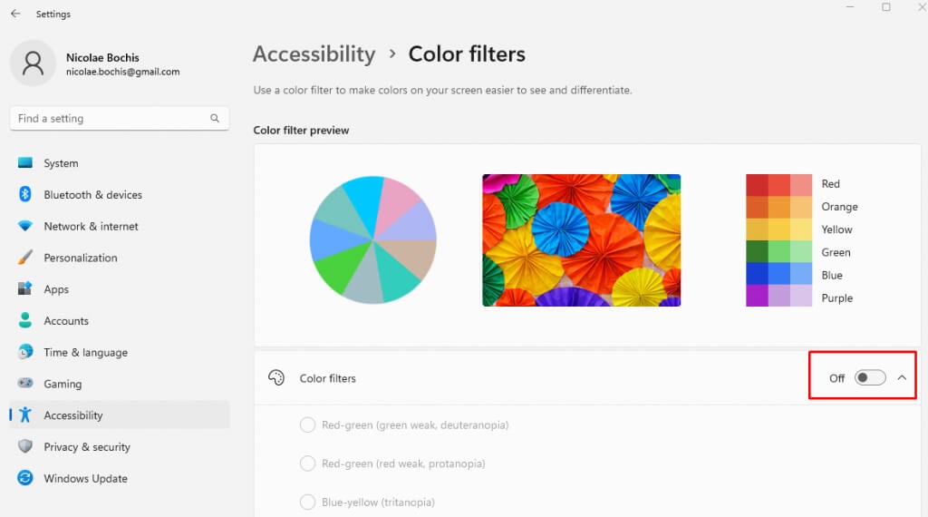The image size is (928, 517).
Task: Collapse the Color filters section chevron
Action: point(902,377)
